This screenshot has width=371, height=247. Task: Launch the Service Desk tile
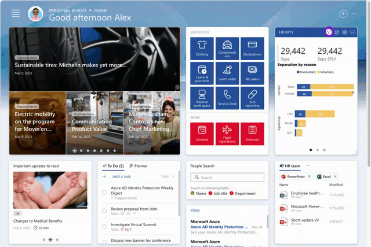(x=227, y=98)
